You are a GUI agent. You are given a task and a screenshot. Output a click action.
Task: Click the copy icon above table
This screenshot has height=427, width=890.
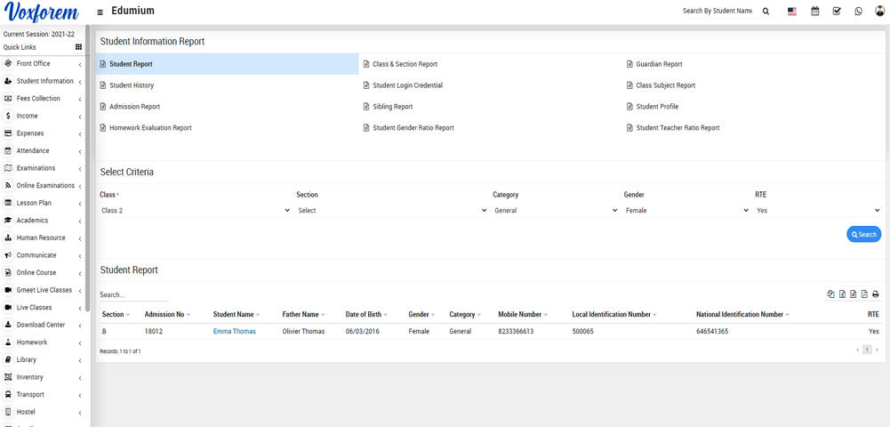830,294
